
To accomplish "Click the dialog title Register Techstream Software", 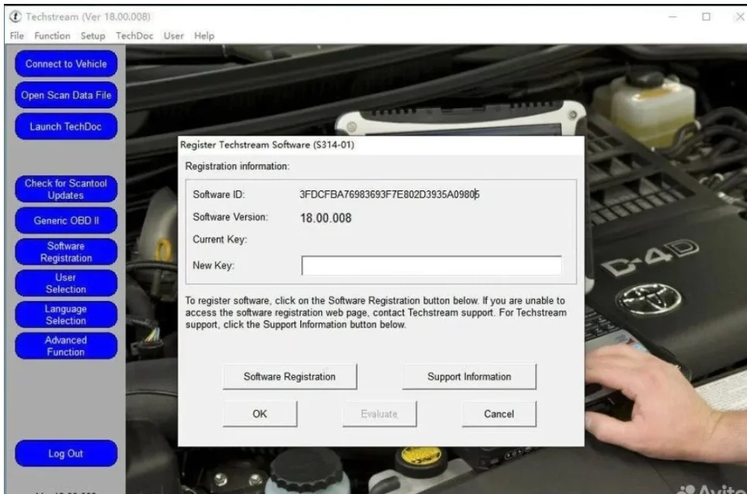I will 267,145.
